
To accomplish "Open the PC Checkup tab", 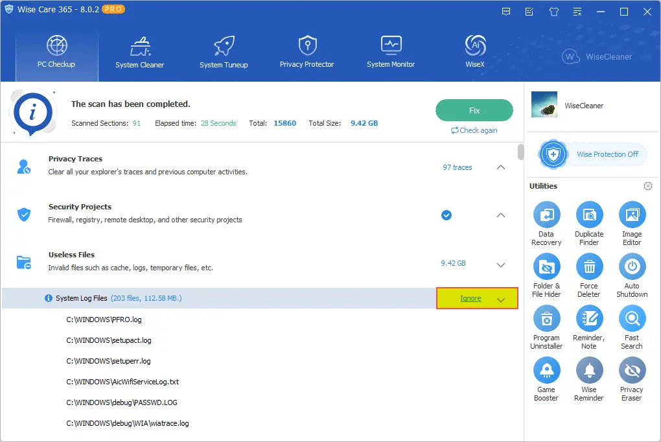I will click(56, 52).
